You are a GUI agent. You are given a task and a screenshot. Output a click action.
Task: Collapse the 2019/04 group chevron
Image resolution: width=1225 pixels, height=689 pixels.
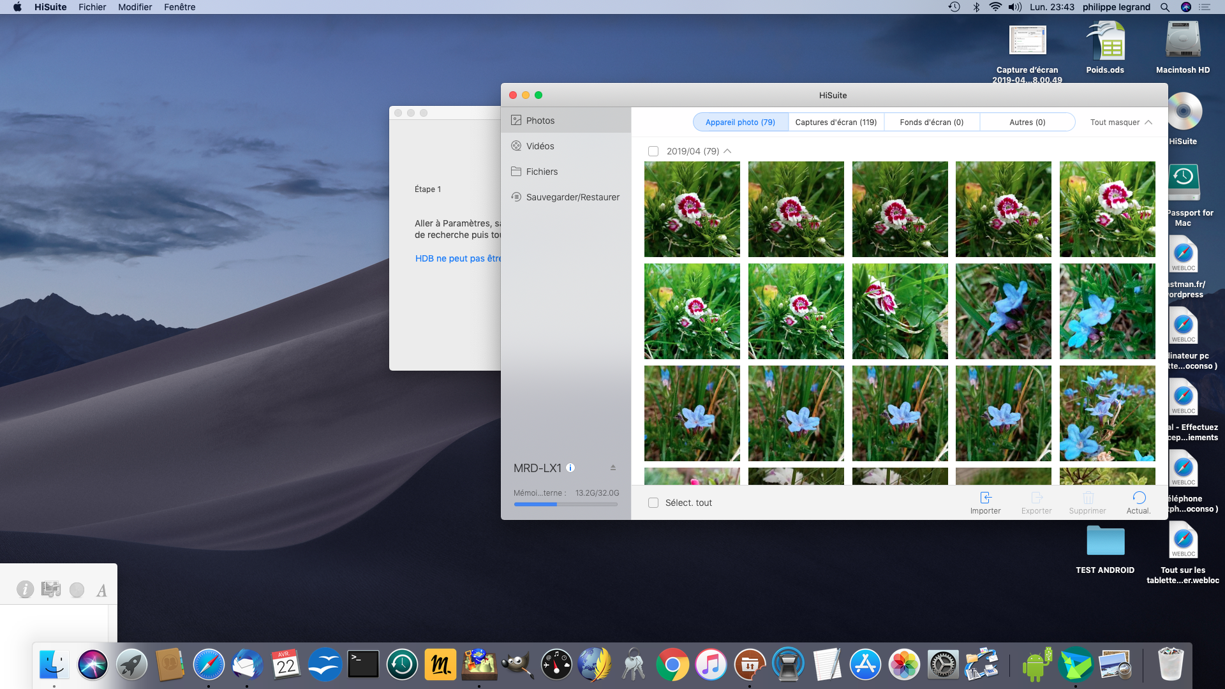727,151
